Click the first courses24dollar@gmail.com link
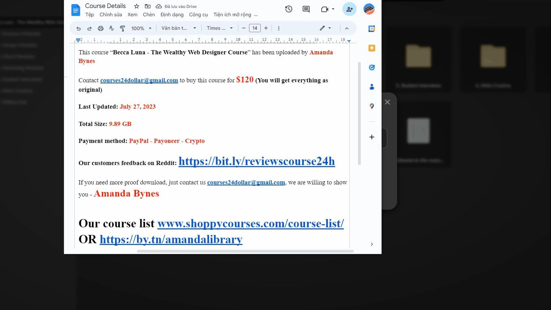The height and width of the screenshot is (310, 551). [x=139, y=80]
